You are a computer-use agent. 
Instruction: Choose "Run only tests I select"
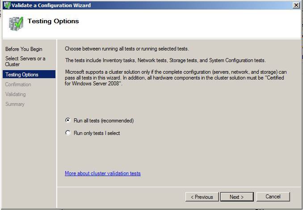tap(68, 133)
